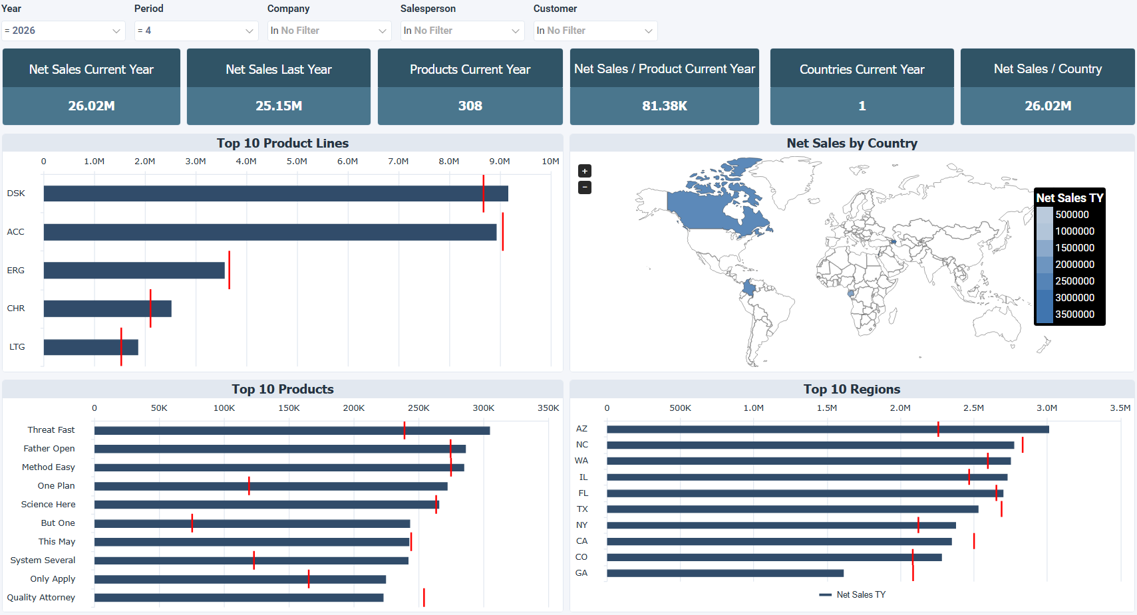Click the 3500000 legend color swatch
This screenshot has width=1137, height=615.
tap(1045, 314)
